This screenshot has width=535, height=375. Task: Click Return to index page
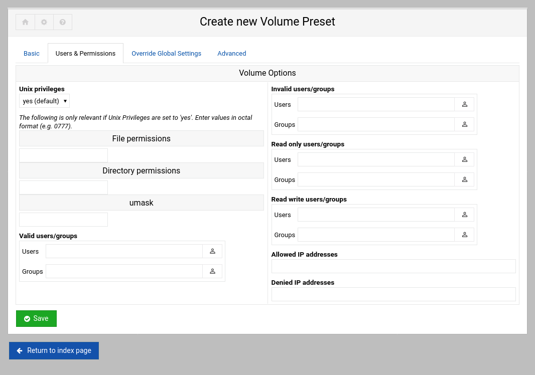tap(54, 350)
